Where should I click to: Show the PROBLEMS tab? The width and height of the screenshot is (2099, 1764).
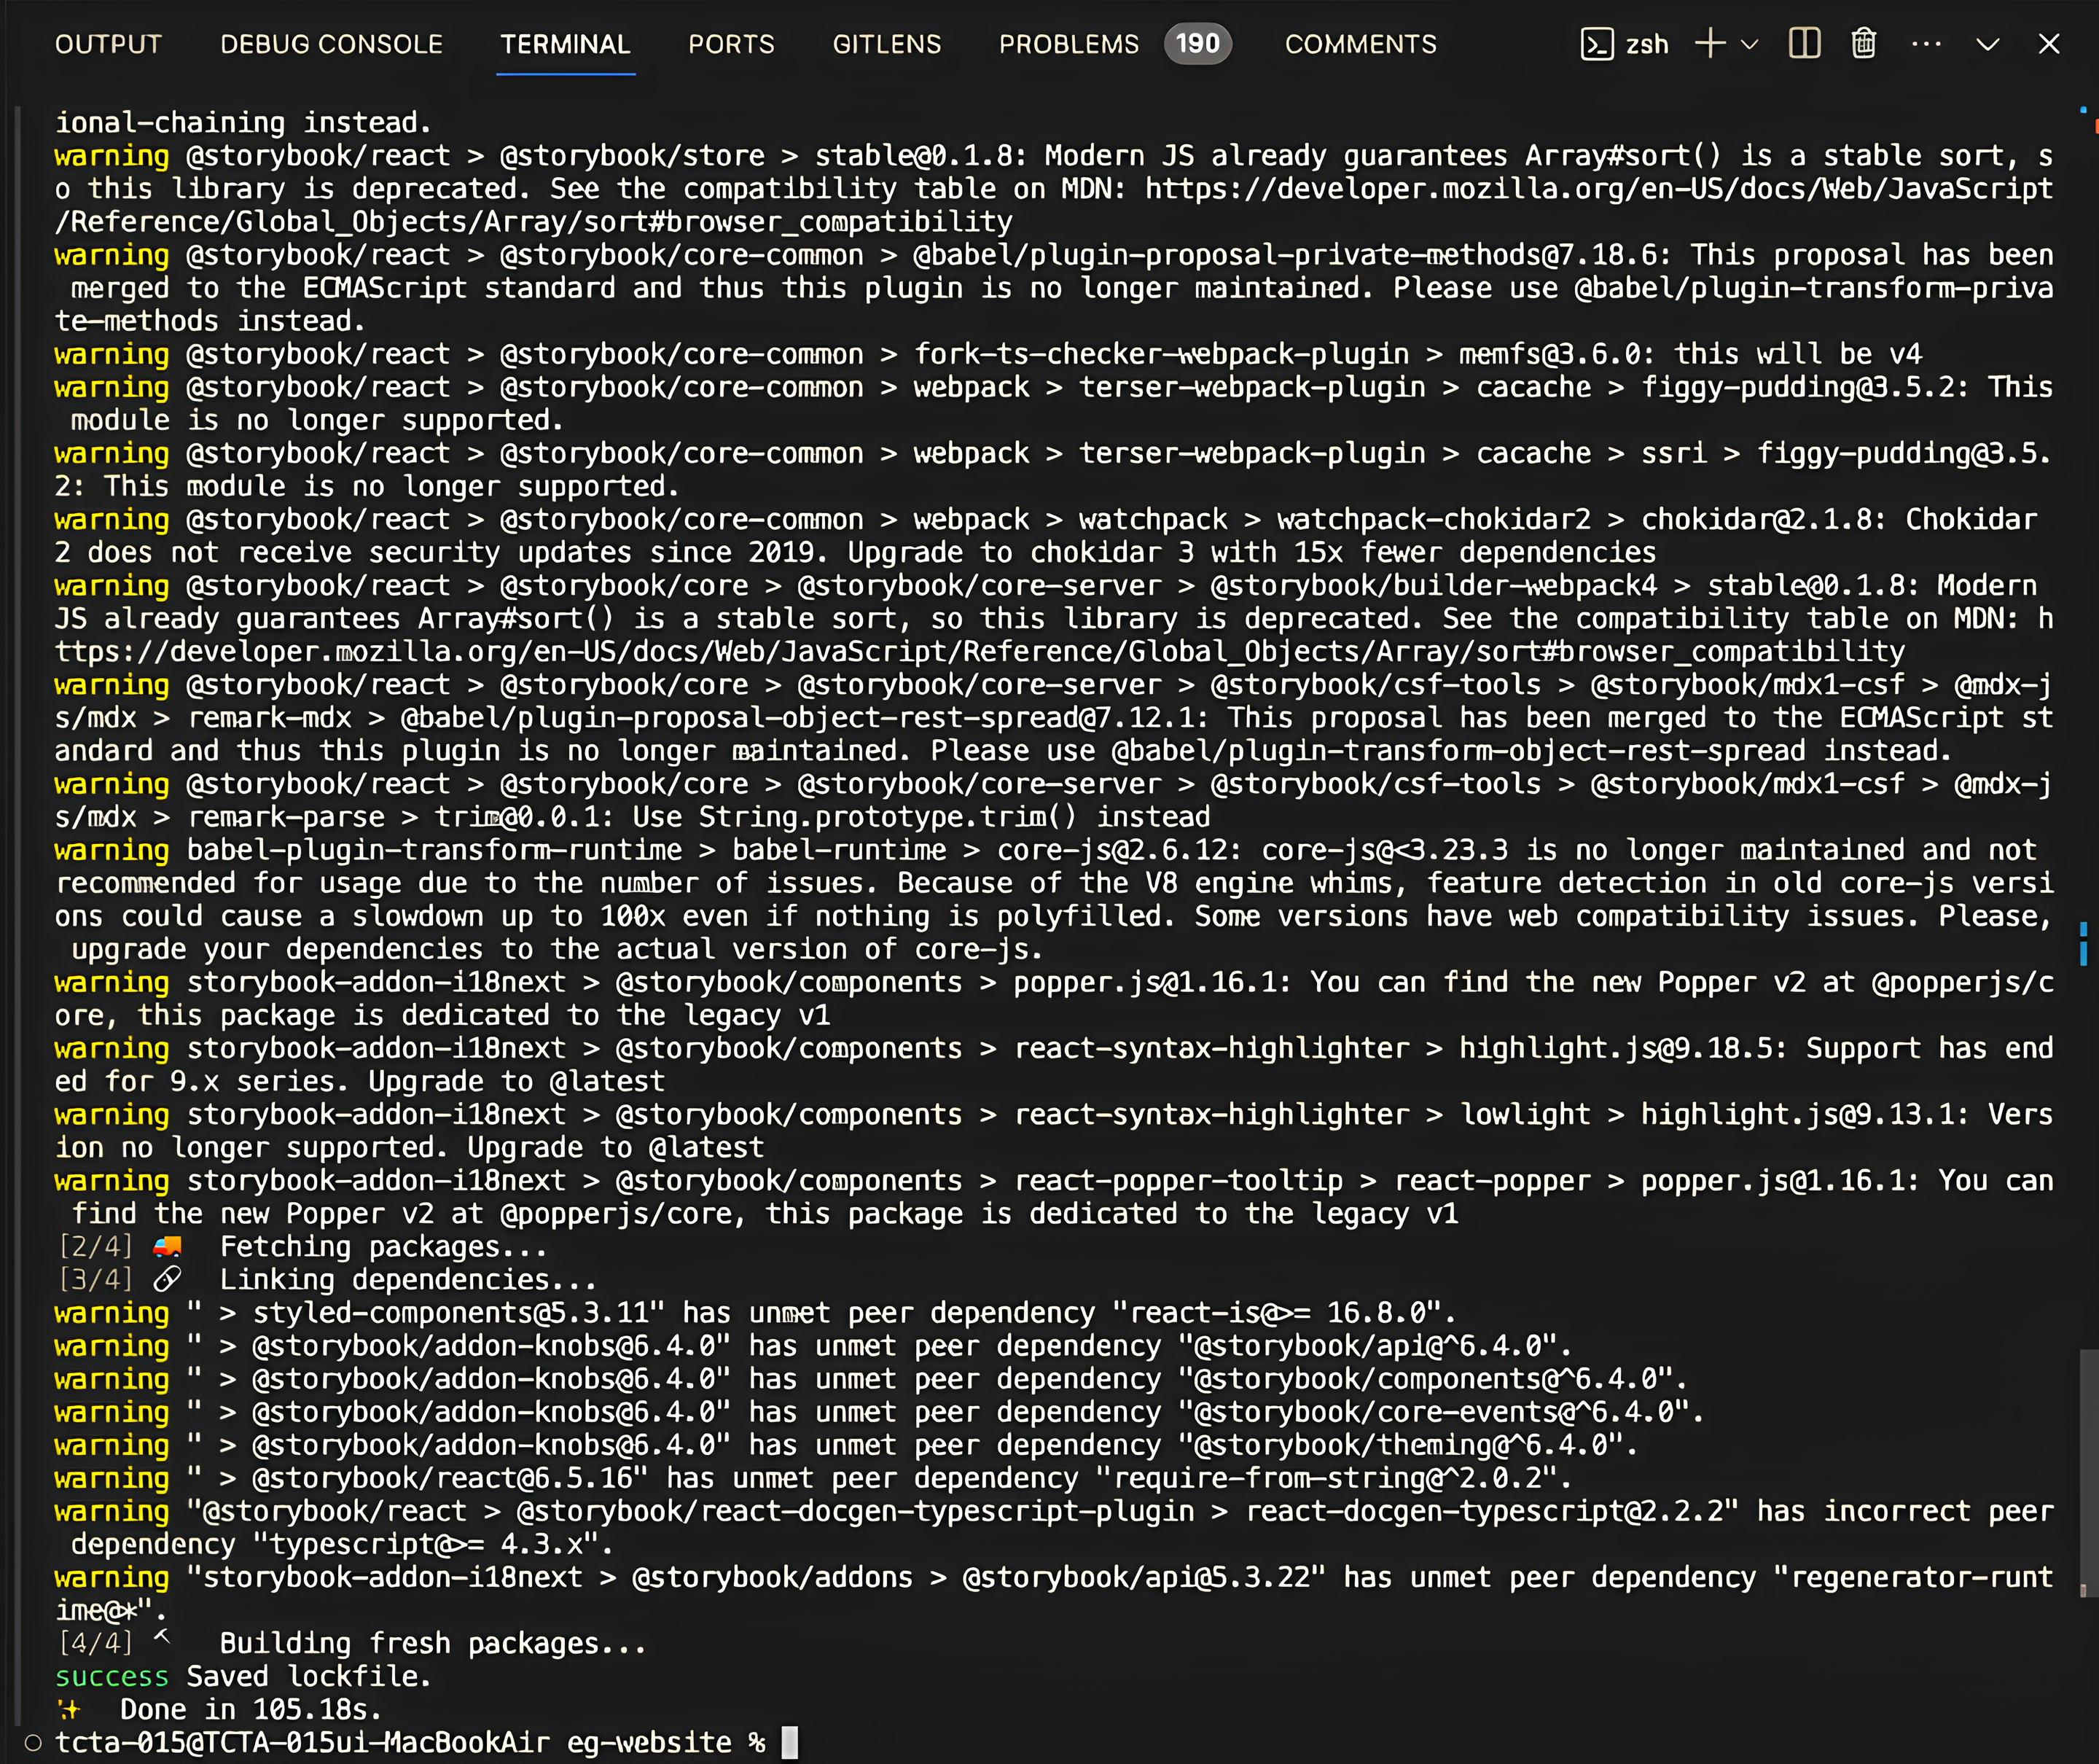(x=1068, y=44)
